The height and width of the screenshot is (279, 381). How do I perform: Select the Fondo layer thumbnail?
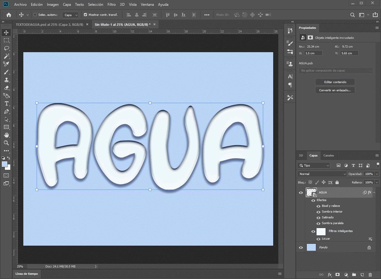[311, 247]
